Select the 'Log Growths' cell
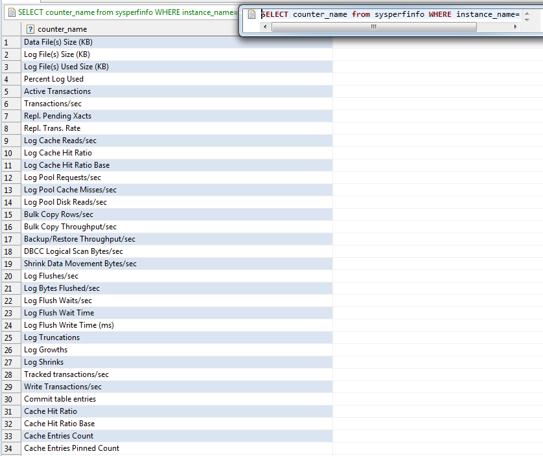 (177, 350)
